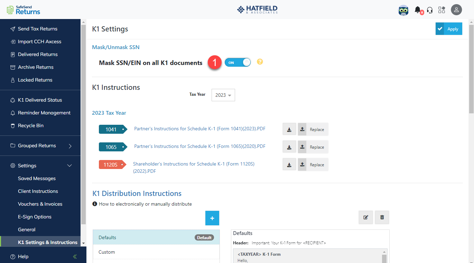The image size is (474, 263).
Task: Click the 1065 form tag
Action: (x=113, y=147)
